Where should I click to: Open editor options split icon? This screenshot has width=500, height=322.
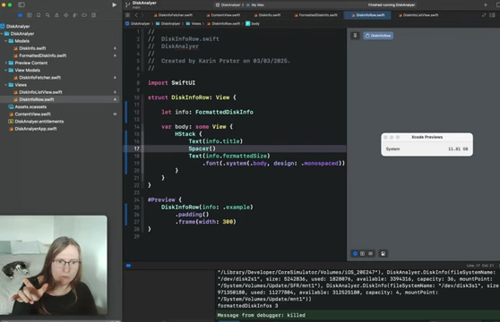pos(492,15)
